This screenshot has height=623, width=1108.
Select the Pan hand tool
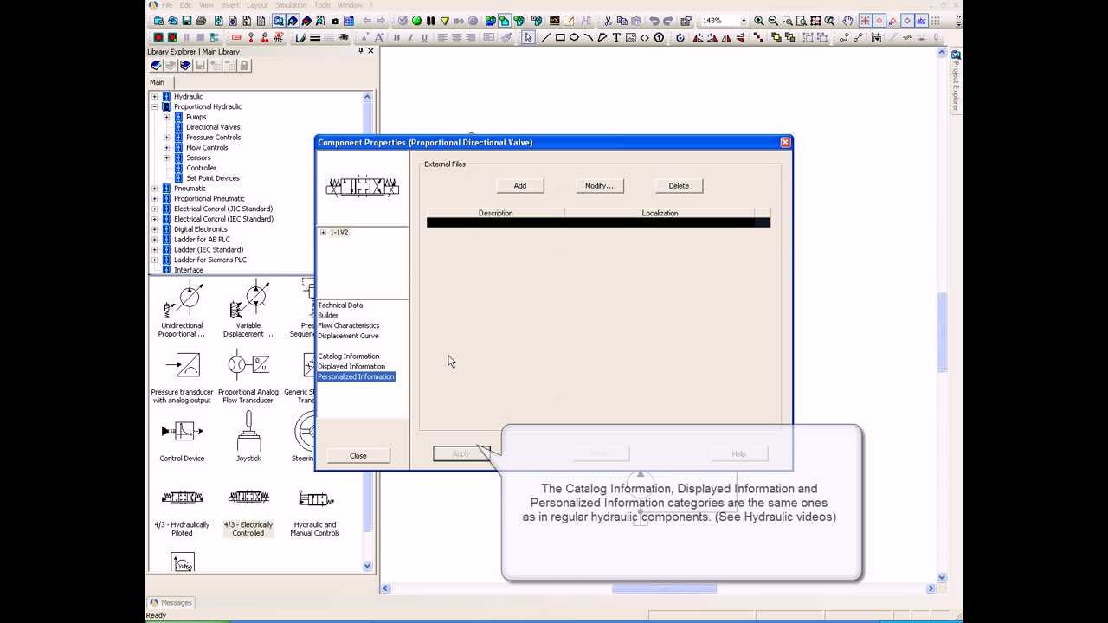pos(847,21)
